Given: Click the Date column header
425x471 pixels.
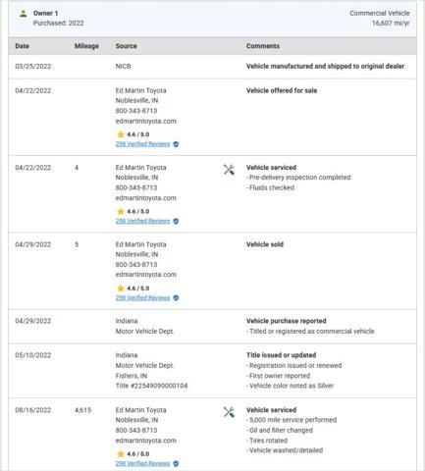Looking at the screenshot, I should tap(22, 46).
